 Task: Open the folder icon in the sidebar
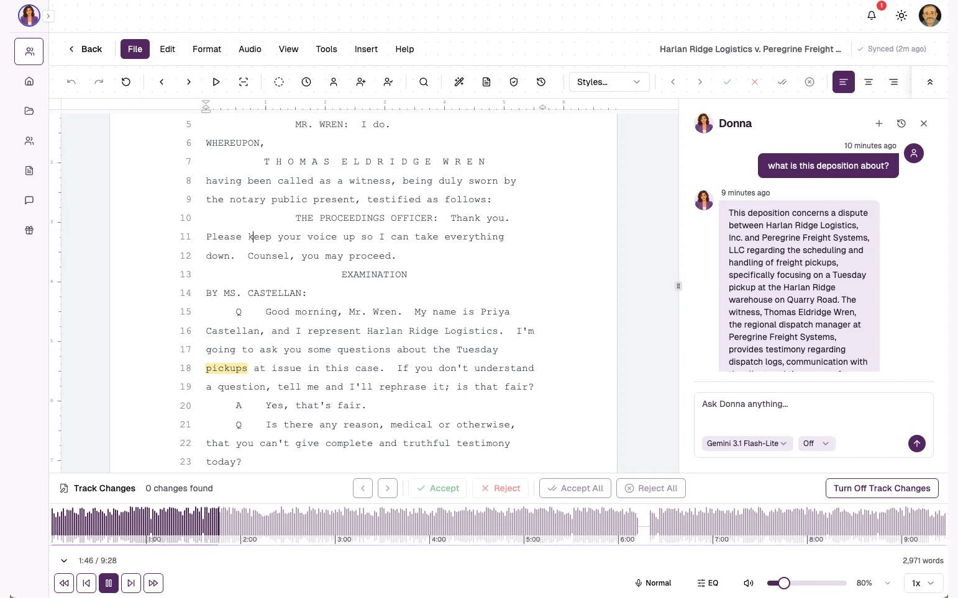[x=29, y=111]
